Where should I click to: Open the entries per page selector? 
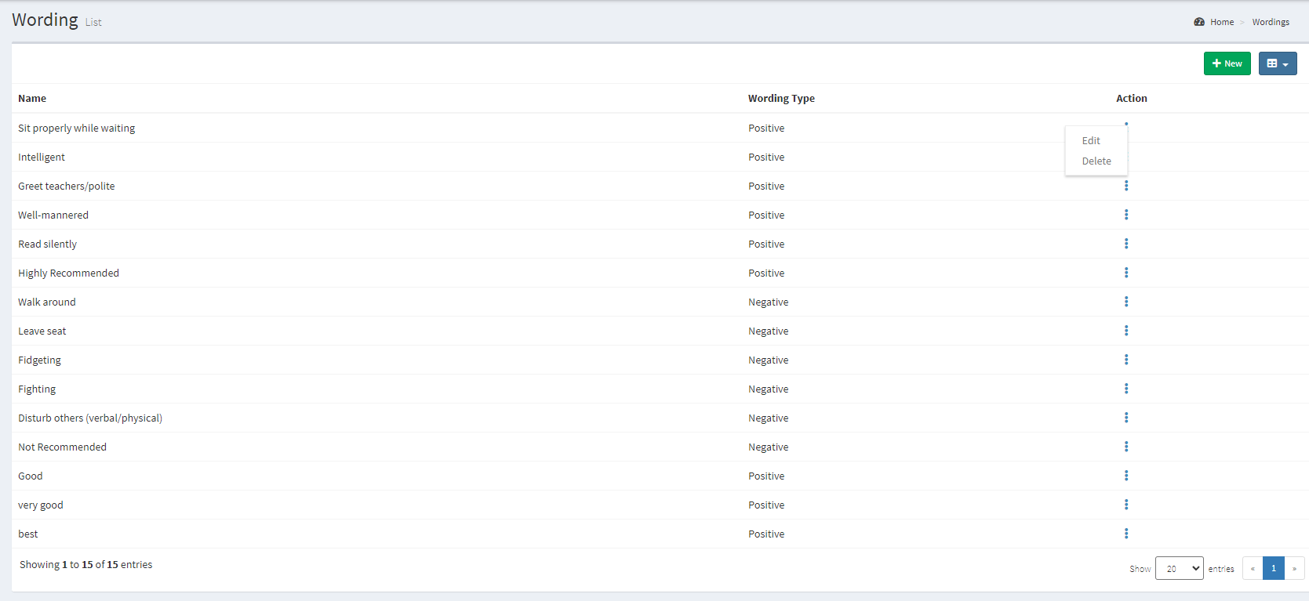1179,568
